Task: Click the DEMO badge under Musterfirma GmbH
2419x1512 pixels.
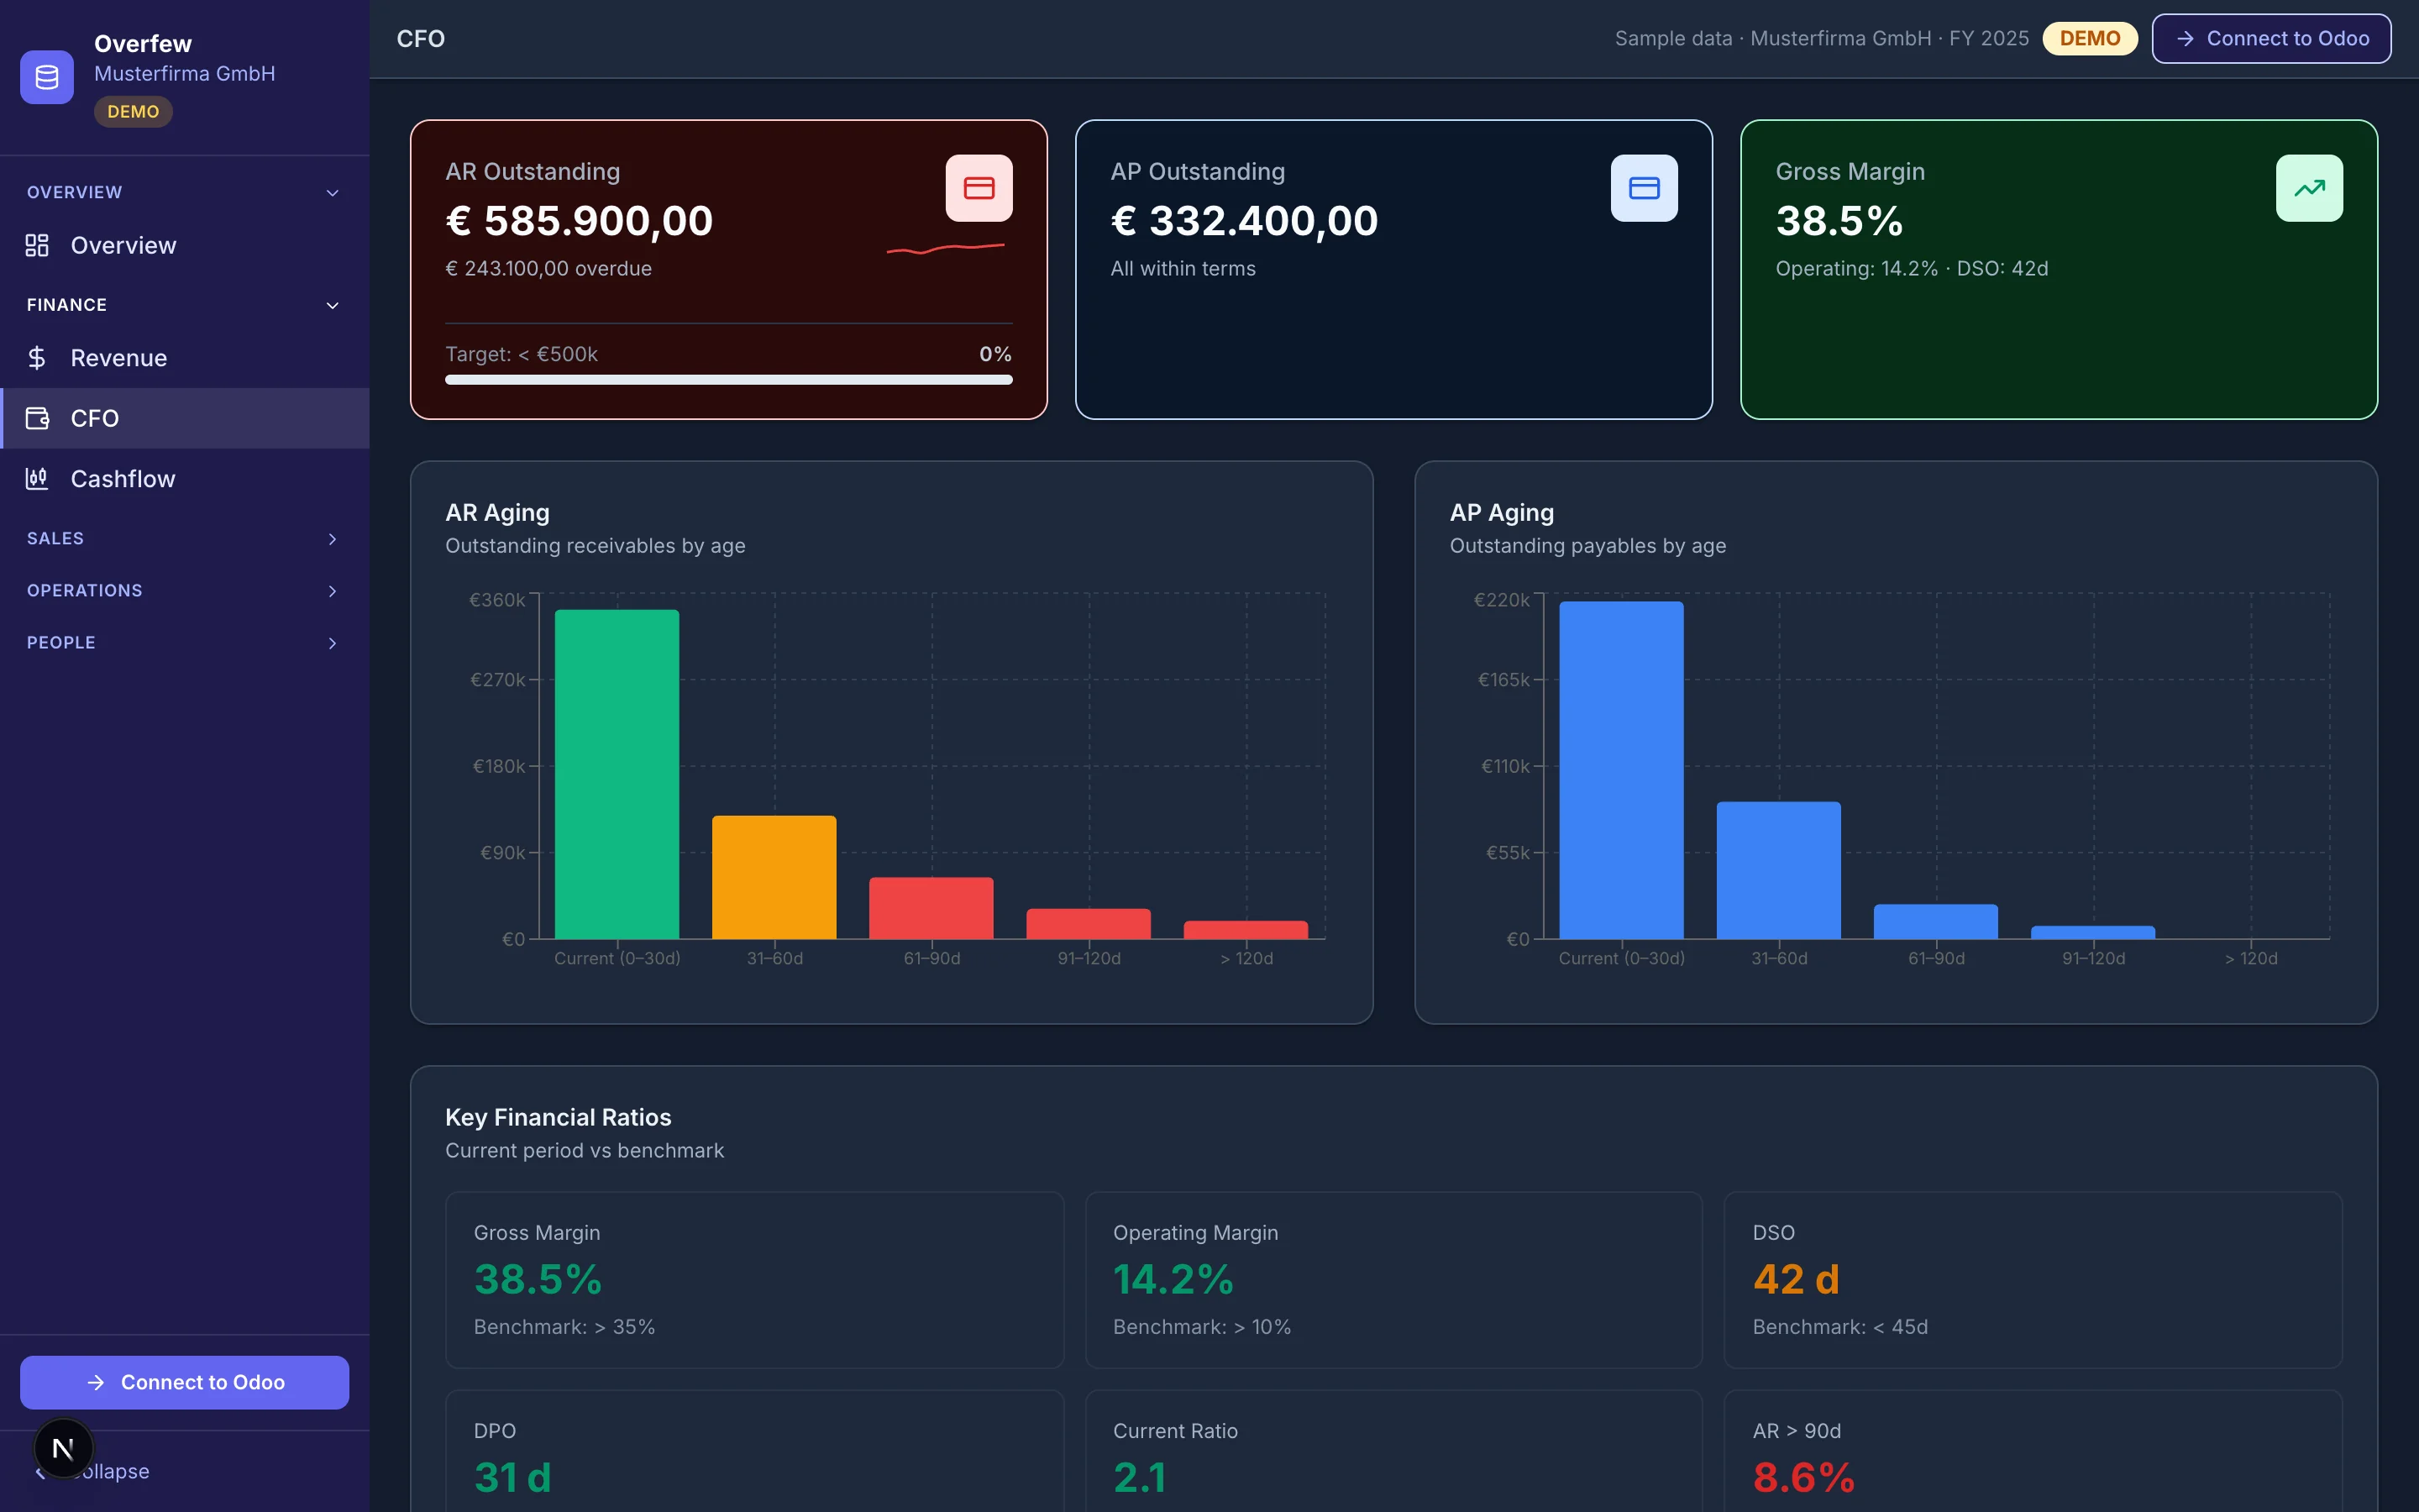Action: [133, 112]
